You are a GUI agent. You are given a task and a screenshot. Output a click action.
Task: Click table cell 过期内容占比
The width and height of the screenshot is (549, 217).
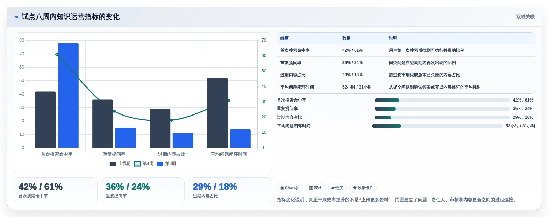(293, 75)
